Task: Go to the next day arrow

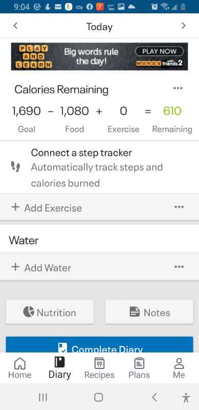Action: pos(184,26)
